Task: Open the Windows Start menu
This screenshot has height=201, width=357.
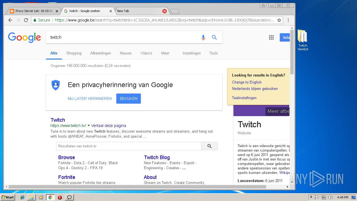Action: [8, 197]
